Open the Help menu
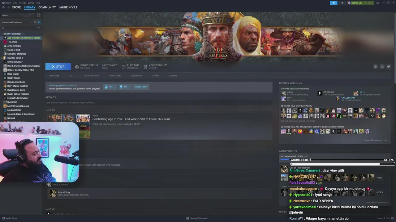The width and height of the screenshot is (396, 222). 38,3
